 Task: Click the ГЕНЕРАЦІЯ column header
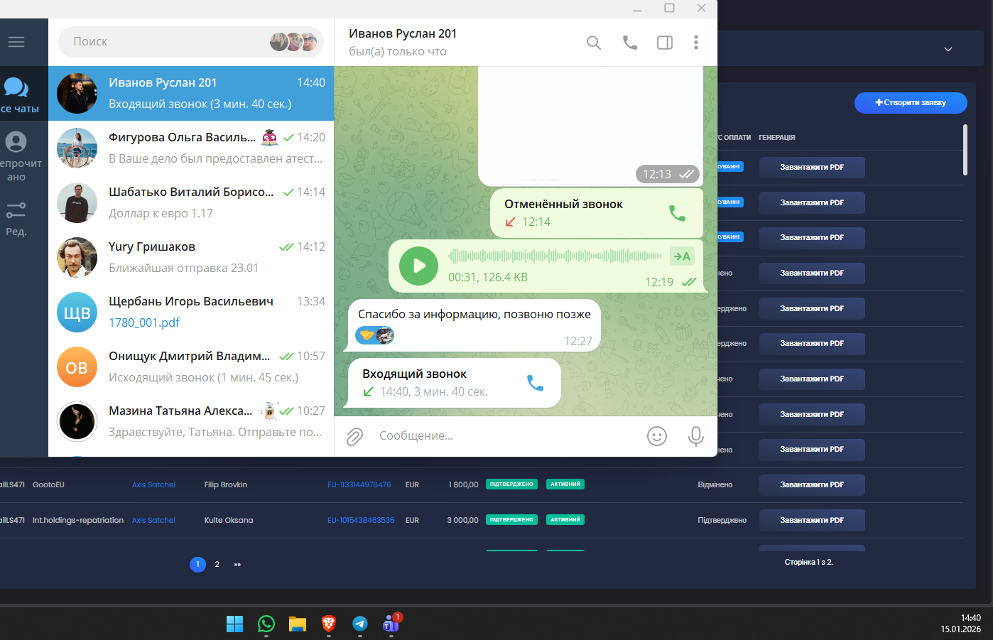pos(777,138)
